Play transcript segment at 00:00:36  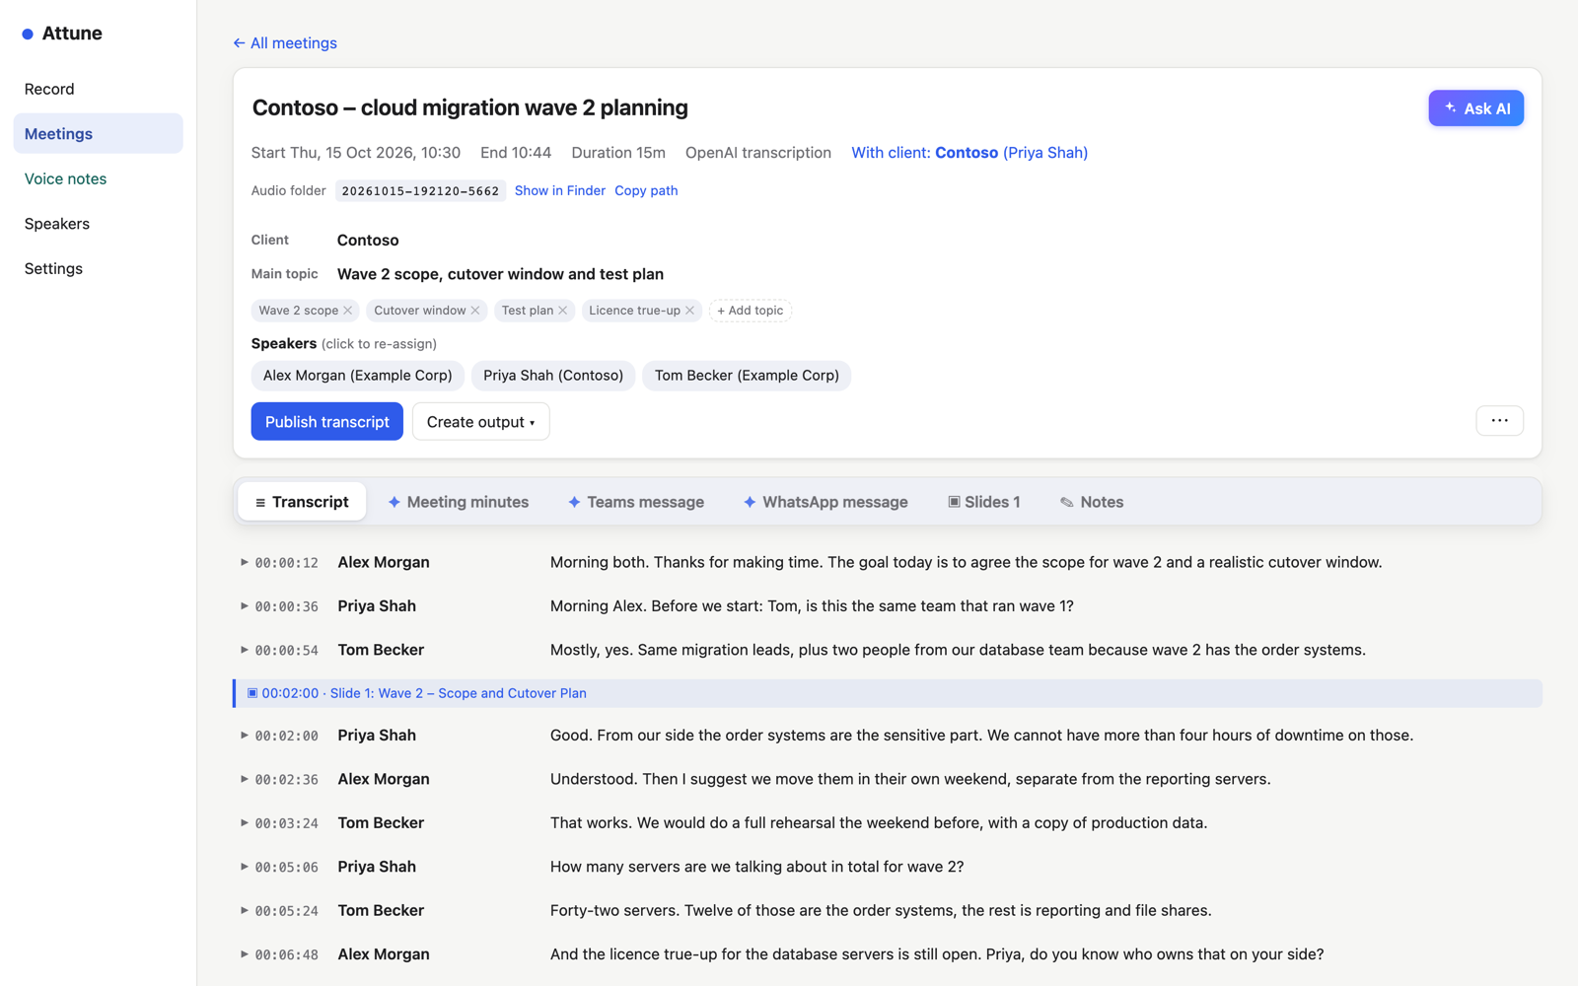coord(244,606)
